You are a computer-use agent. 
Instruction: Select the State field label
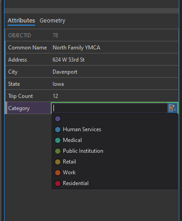point(14,84)
